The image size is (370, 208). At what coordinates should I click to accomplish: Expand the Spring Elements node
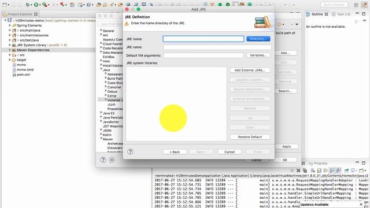(x=10, y=25)
